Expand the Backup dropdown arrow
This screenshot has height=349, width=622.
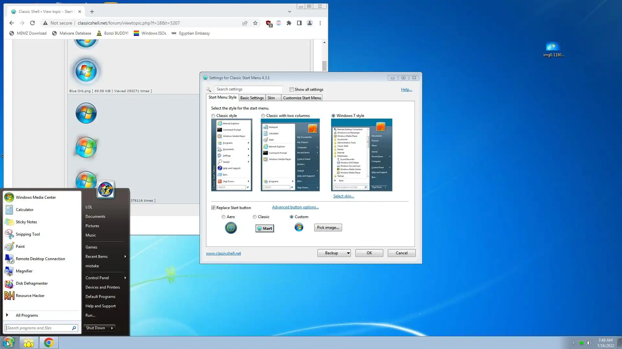[x=348, y=253]
